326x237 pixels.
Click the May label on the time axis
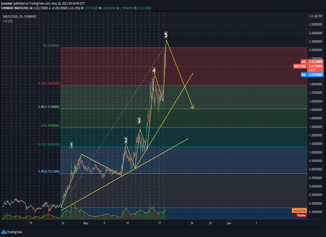pos(86,223)
